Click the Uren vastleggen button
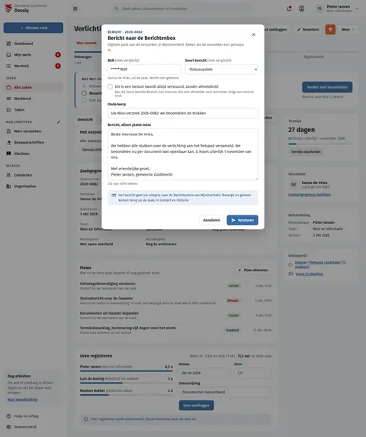The width and height of the screenshot is (366, 437). tap(197, 406)
